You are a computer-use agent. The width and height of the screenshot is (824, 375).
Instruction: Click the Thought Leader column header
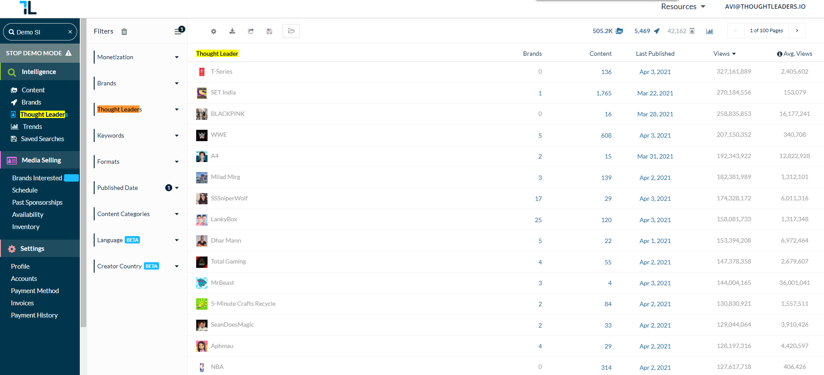pos(217,54)
